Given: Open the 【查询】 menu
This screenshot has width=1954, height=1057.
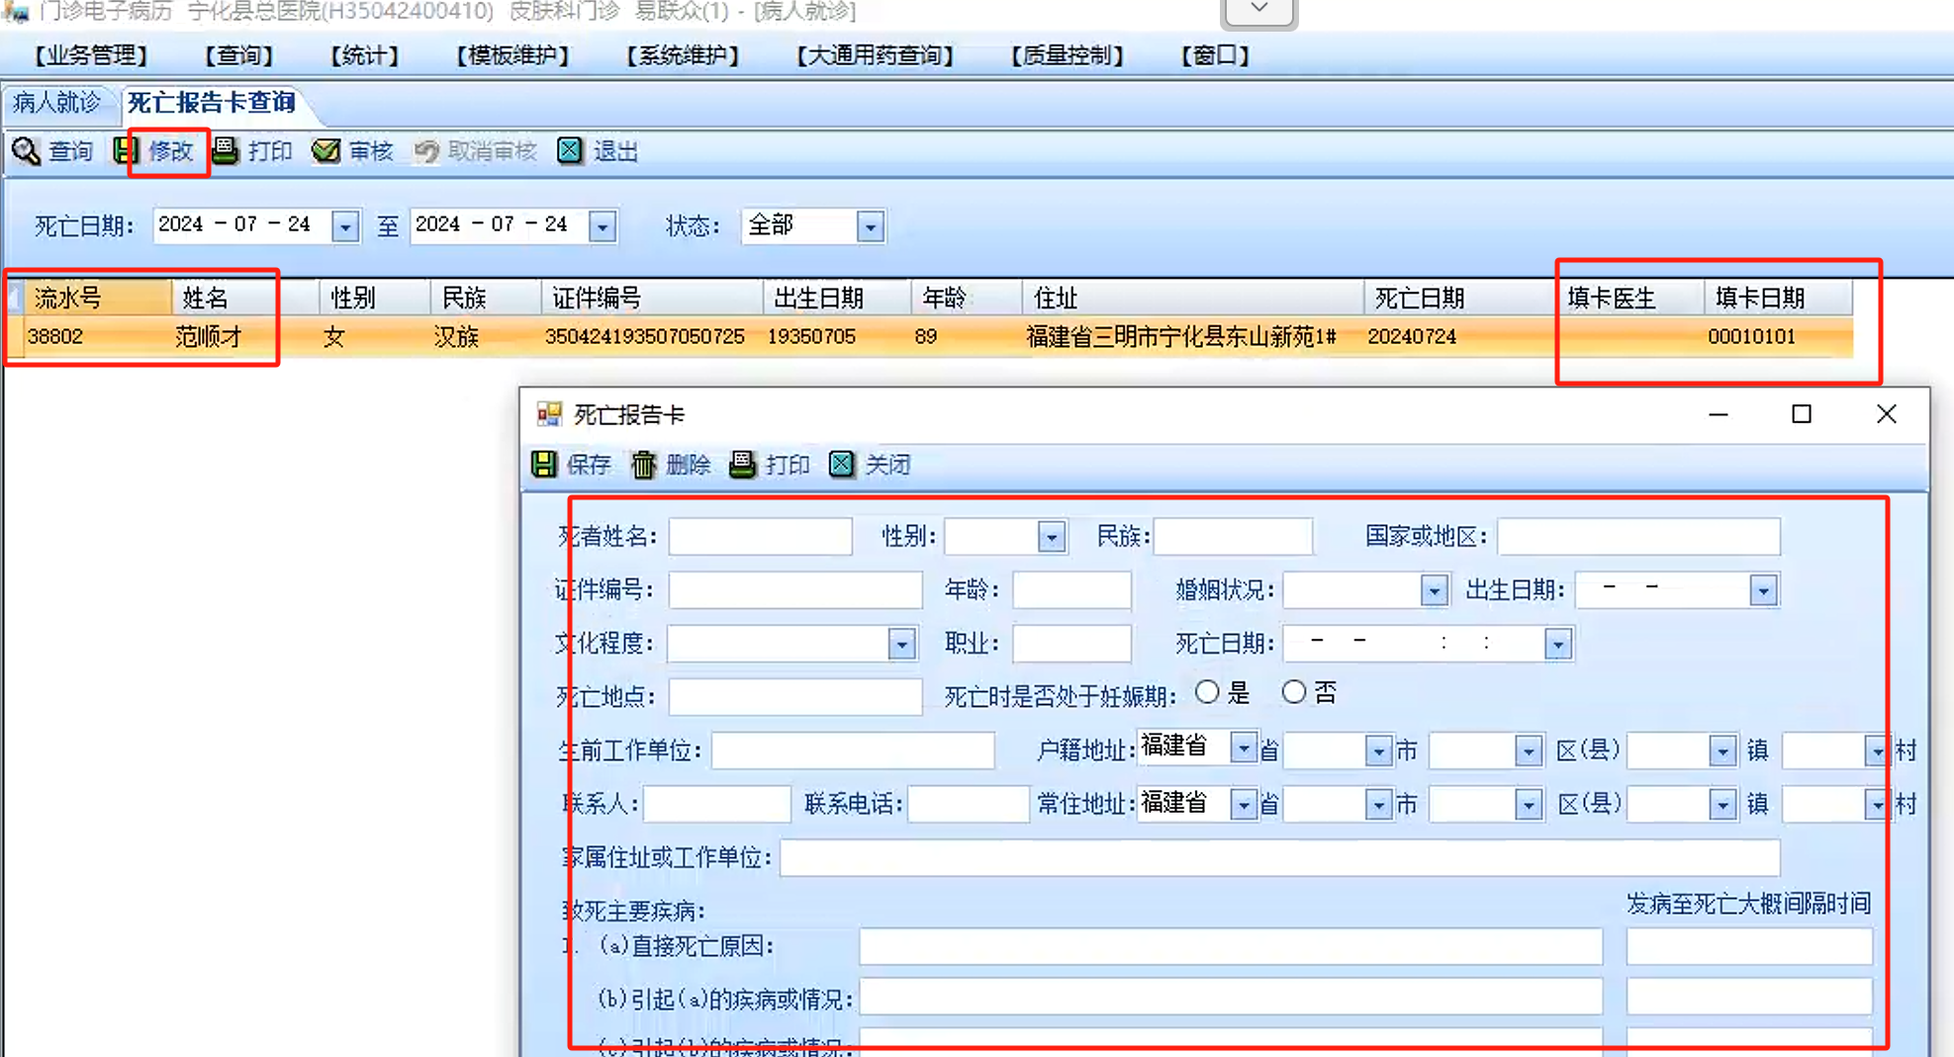Looking at the screenshot, I should [x=238, y=55].
